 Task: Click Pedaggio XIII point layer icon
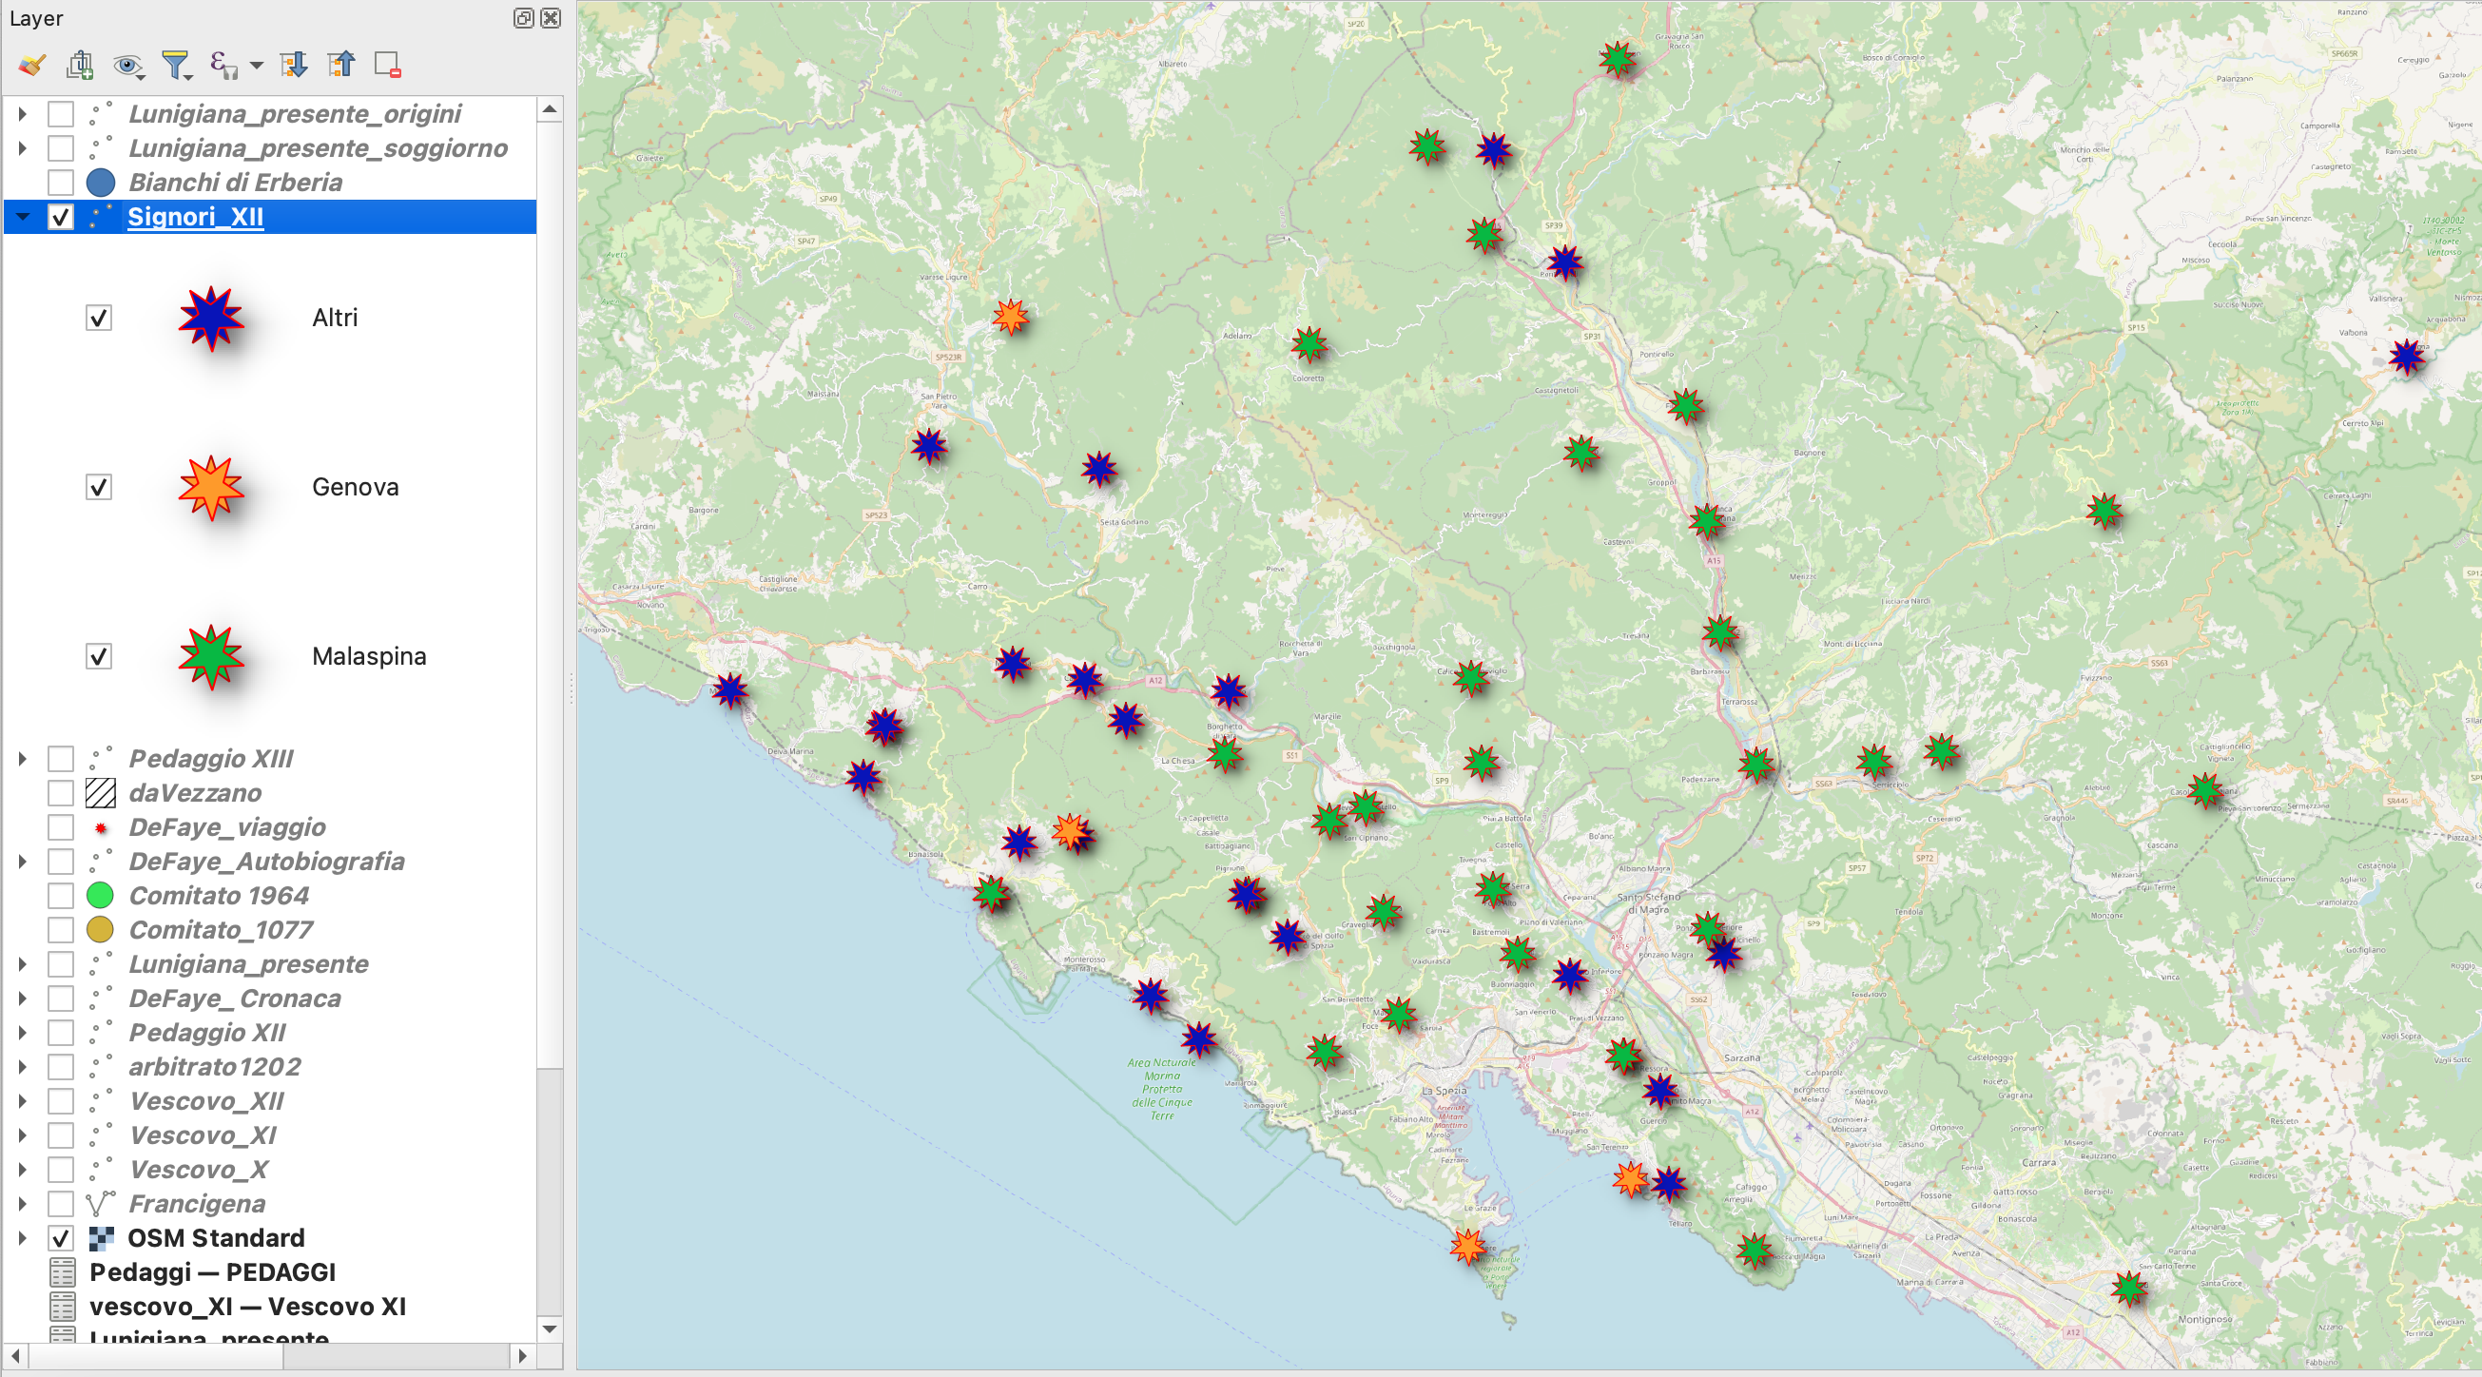[100, 758]
